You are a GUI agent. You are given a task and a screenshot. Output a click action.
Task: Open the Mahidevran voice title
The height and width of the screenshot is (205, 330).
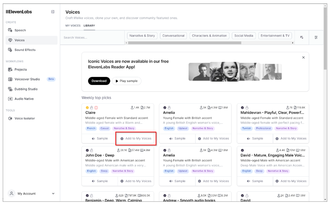(272, 113)
